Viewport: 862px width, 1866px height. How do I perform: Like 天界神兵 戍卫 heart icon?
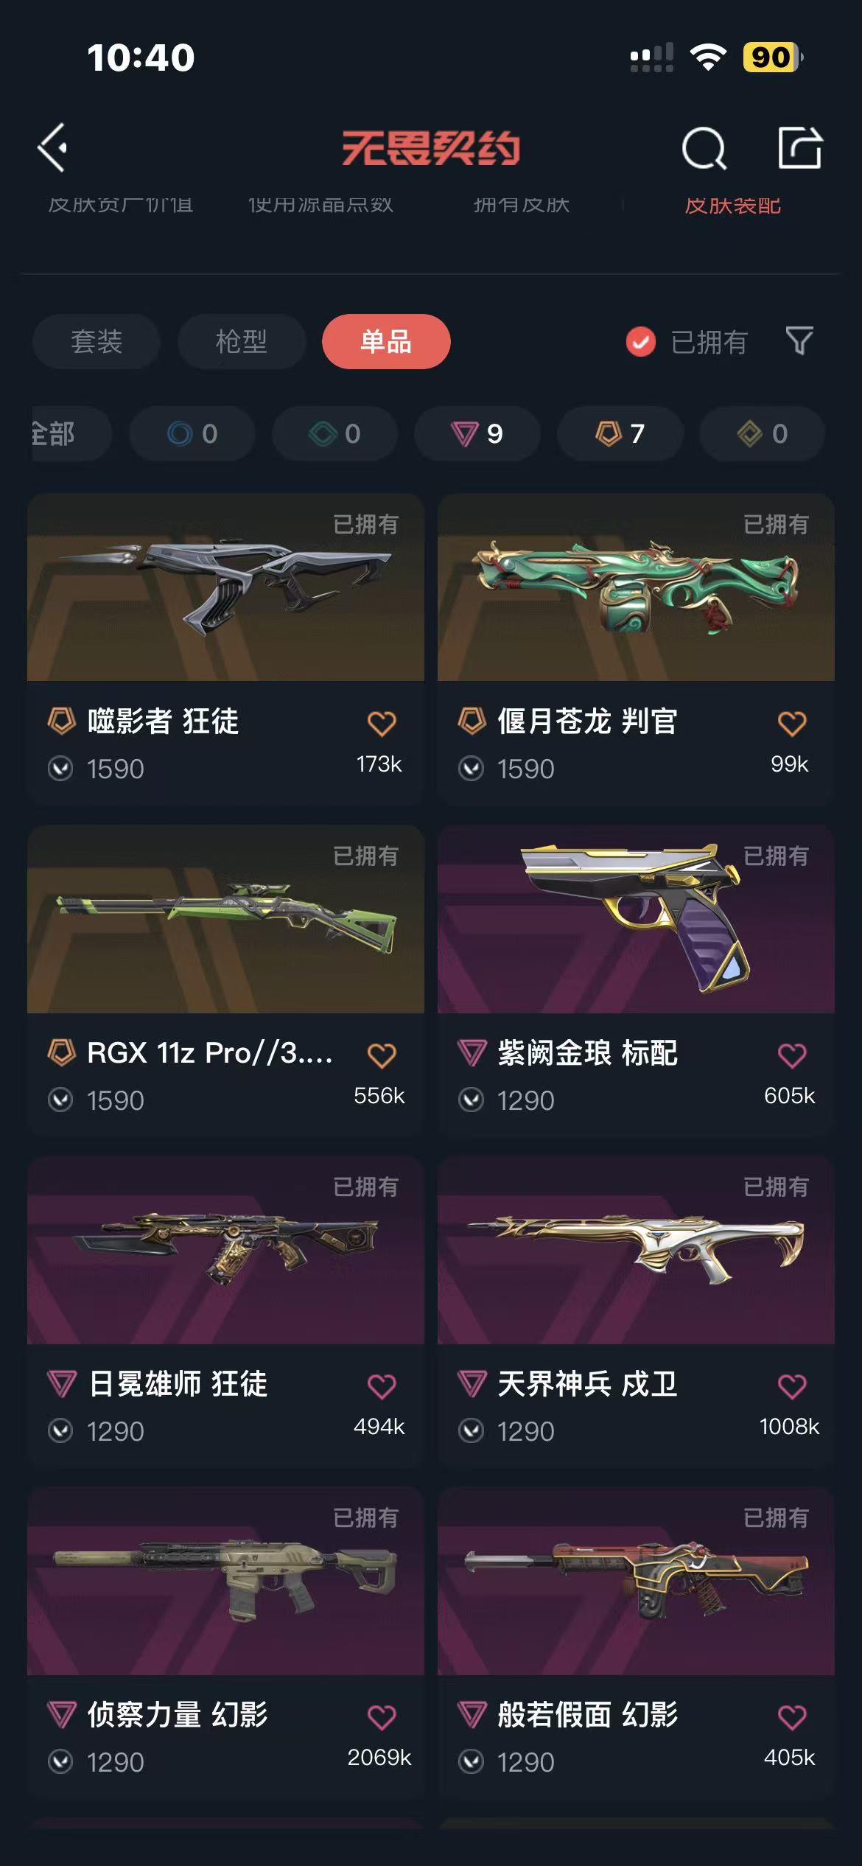(792, 1385)
